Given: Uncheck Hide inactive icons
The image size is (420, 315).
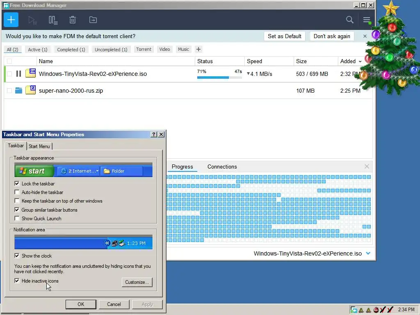Looking at the screenshot, I should tap(17, 281).
